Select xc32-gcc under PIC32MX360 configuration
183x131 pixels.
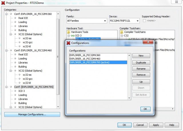click(x=28, y=42)
